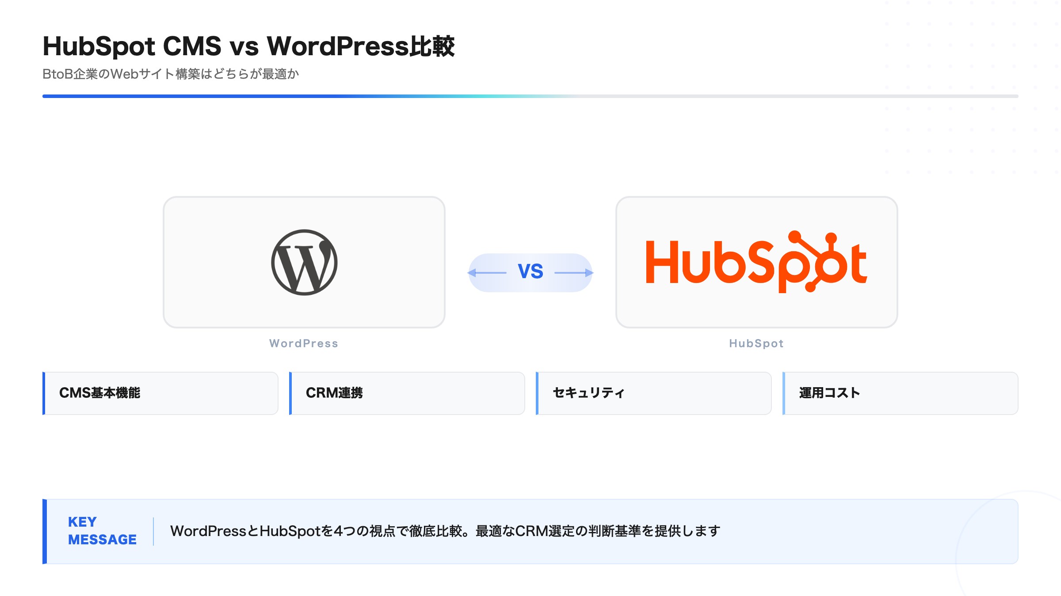Click the subtitle BtoB企業のWebサイト構築はどちらが最適か
1061x596 pixels.
click(x=171, y=74)
